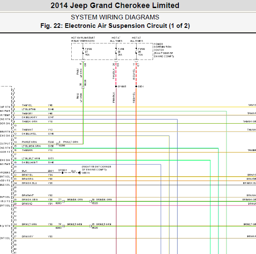Image resolution: width=256 pixels, height=254 pixels.
Task: Click the second 'PNK/LT GRN' label after connector pin 8
Action: 71,142
